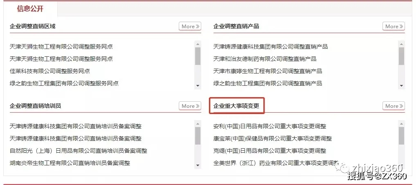Select the 信息公开 tab

30,9
